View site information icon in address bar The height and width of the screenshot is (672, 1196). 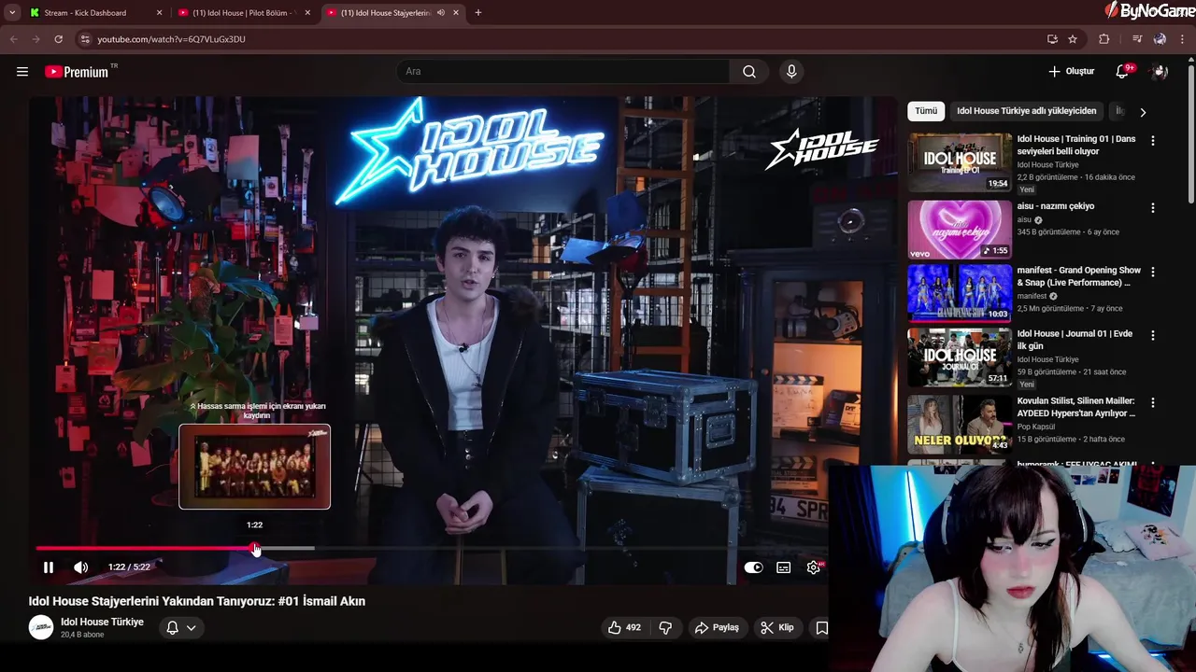tap(84, 39)
